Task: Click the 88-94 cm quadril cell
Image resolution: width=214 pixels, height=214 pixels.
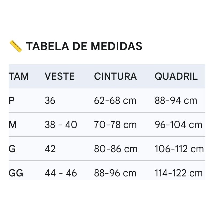Action: pyautogui.click(x=176, y=101)
